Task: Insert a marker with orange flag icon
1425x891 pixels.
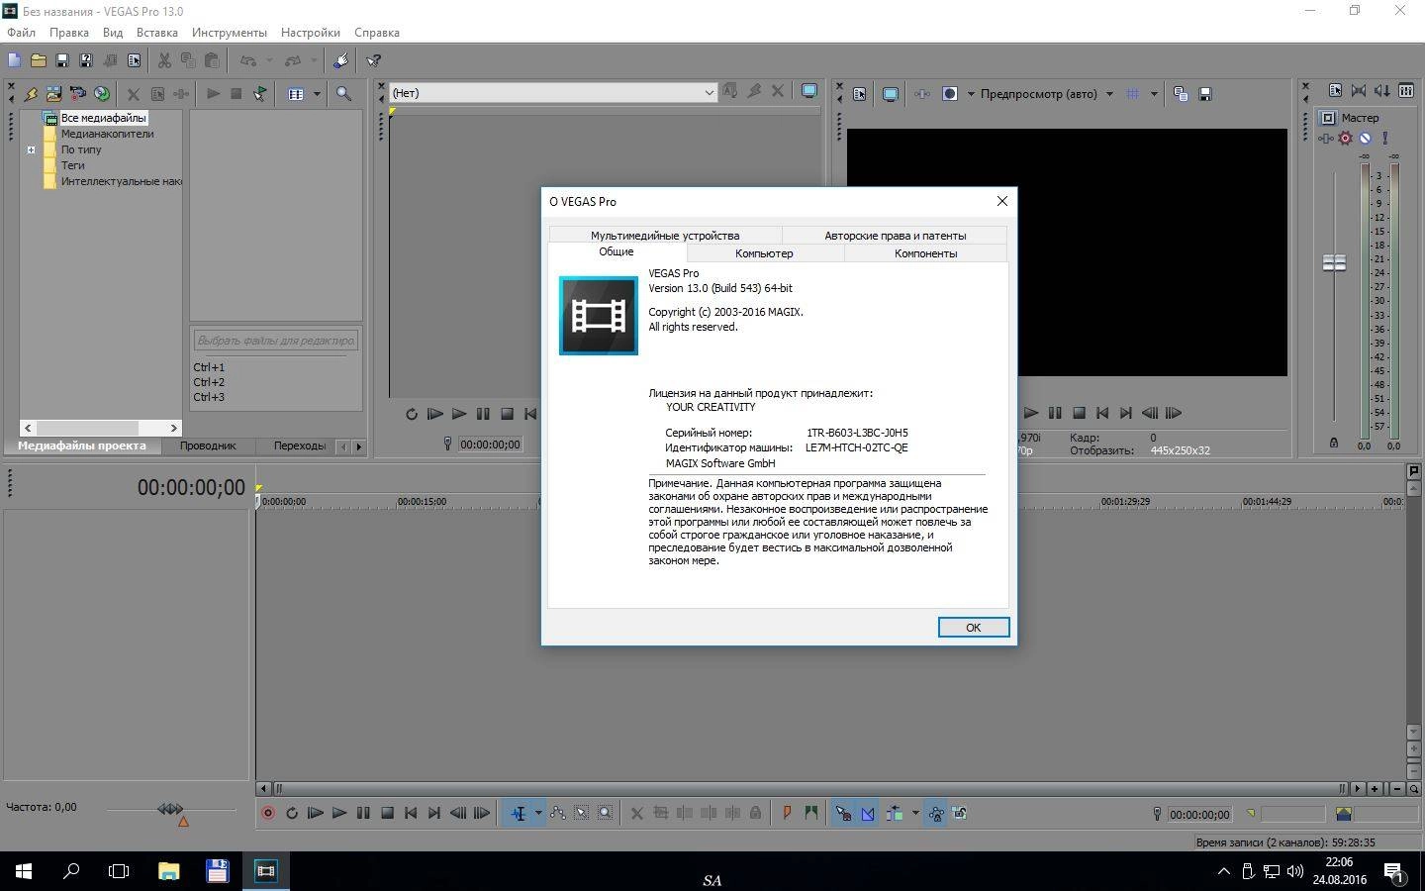Action: pos(787,813)
